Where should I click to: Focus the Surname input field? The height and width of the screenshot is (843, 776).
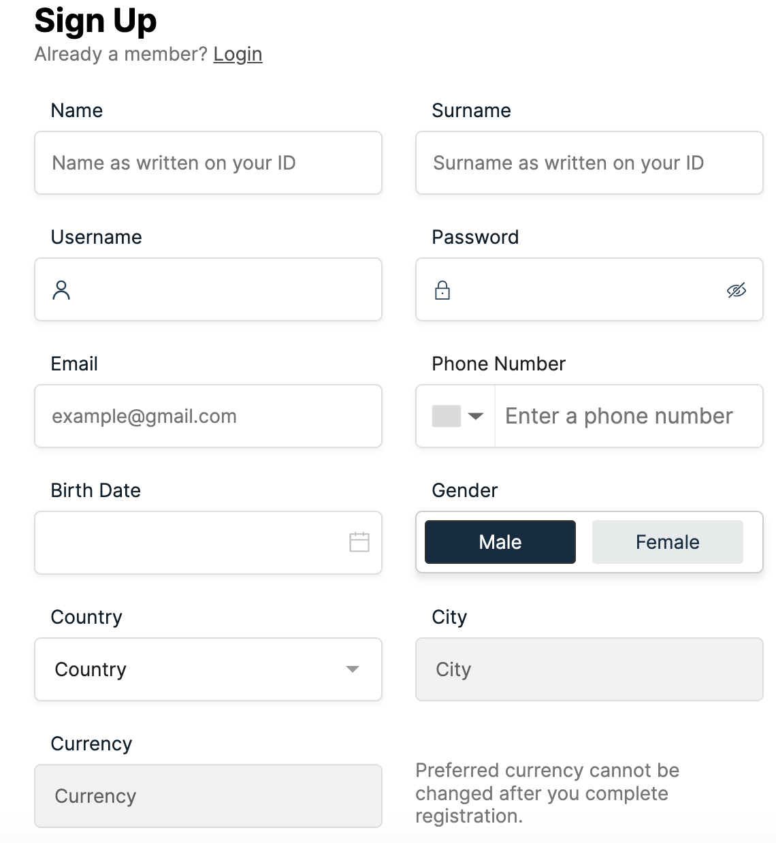coord(589,163)
